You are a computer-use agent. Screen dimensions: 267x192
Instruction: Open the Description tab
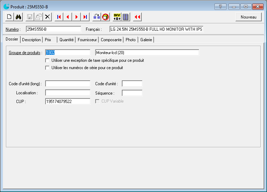31,40
